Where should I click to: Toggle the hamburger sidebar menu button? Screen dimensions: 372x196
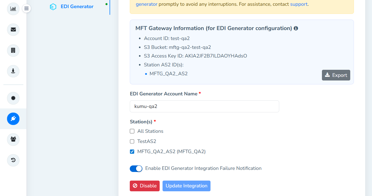pos(26,8)
